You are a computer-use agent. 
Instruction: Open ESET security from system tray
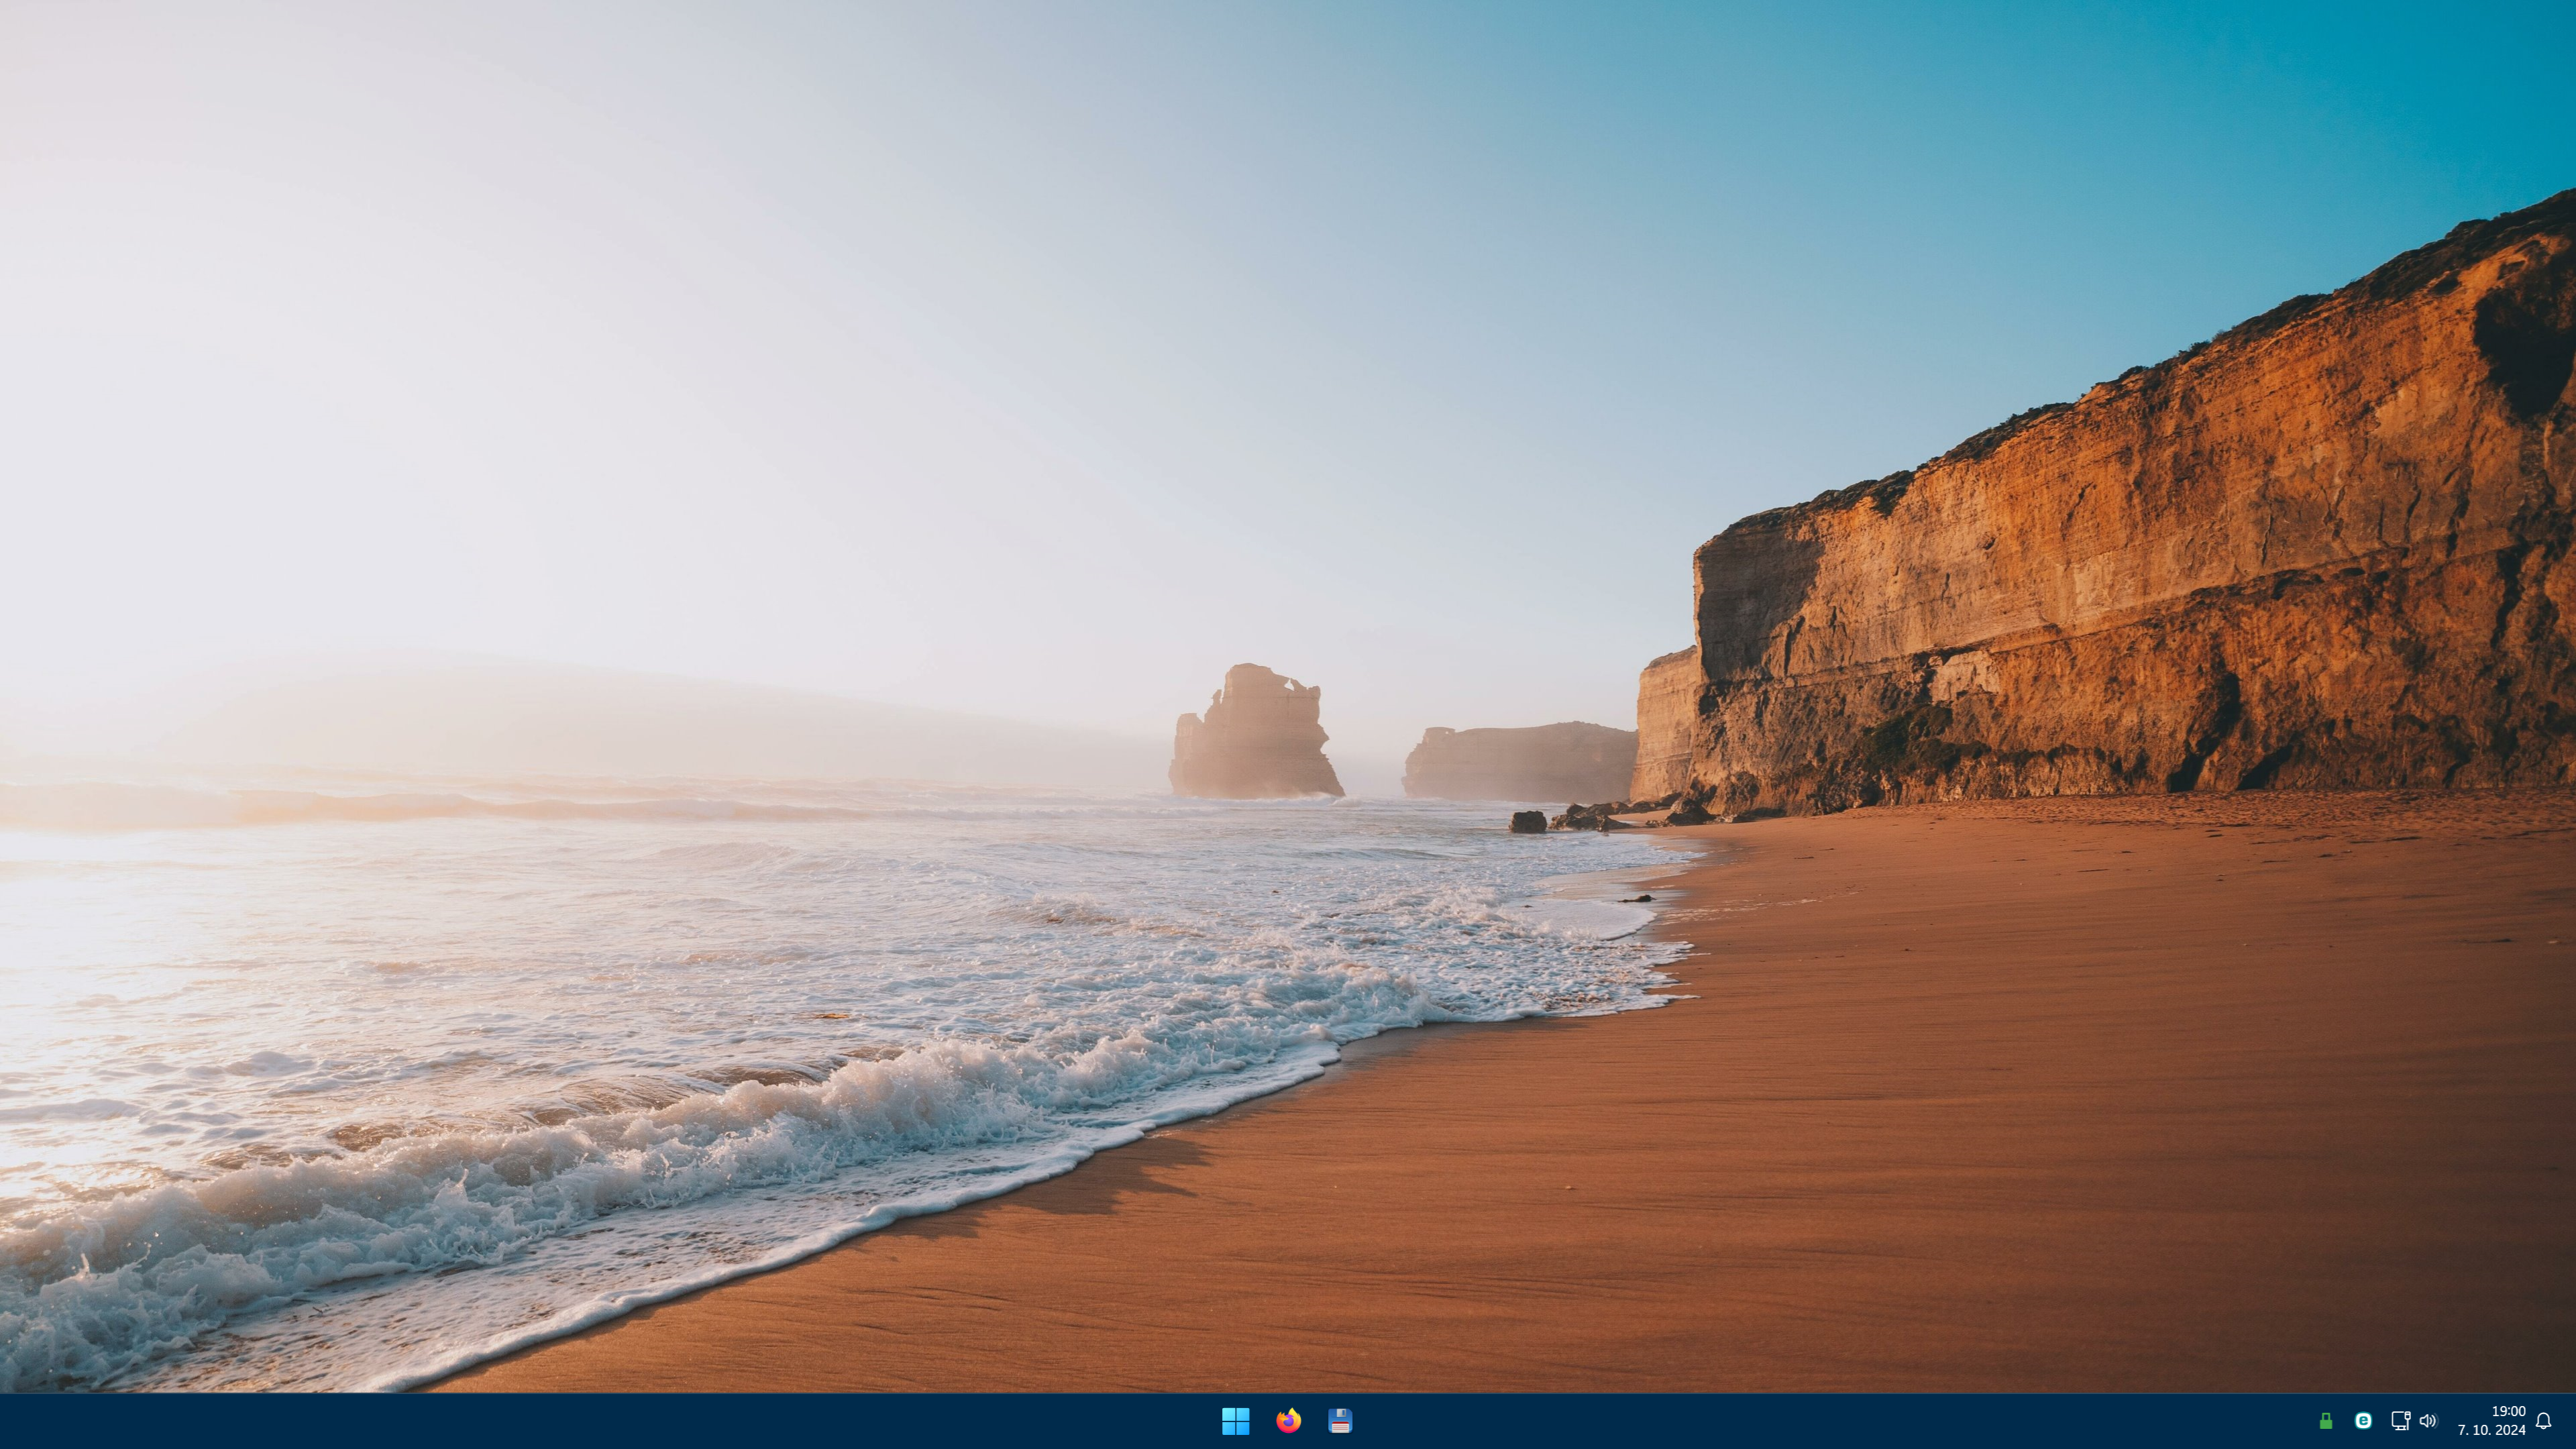tap(2363, 1421)
